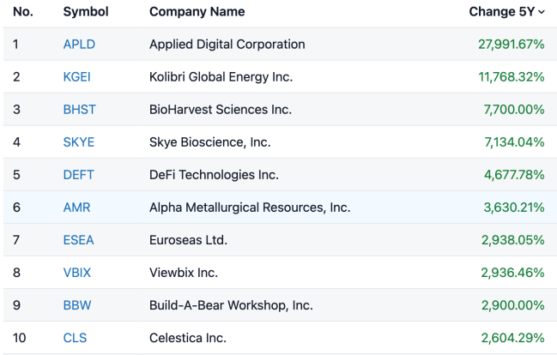Image resolution: width=557 pixels, height=355 pixels.
Task: Open the KGEI stock symbol link
Action: pyautogui.click(x=76, y=76)
